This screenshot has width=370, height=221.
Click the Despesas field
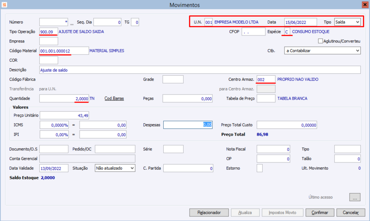coord(188,125)
